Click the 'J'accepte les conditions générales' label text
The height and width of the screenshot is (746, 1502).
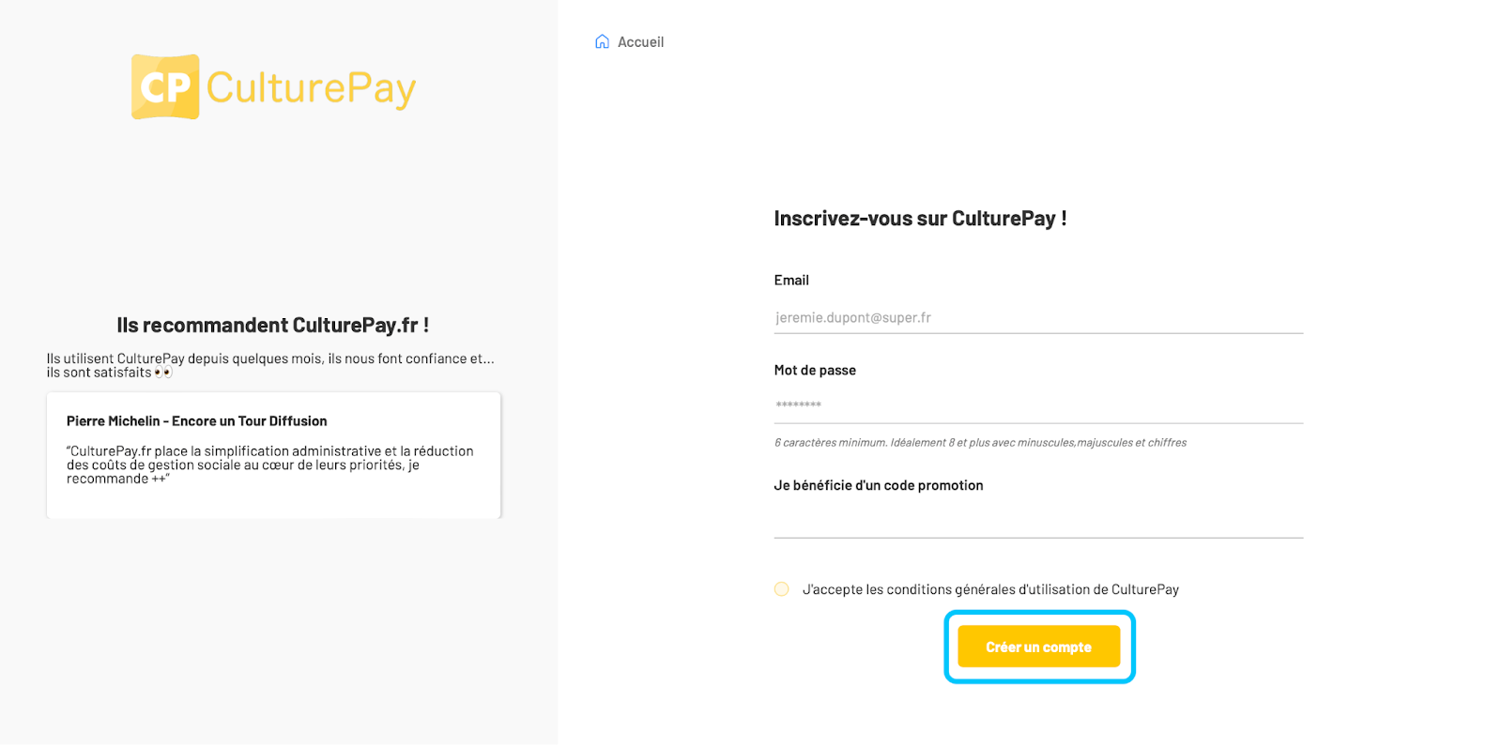[x=990, y=589]
